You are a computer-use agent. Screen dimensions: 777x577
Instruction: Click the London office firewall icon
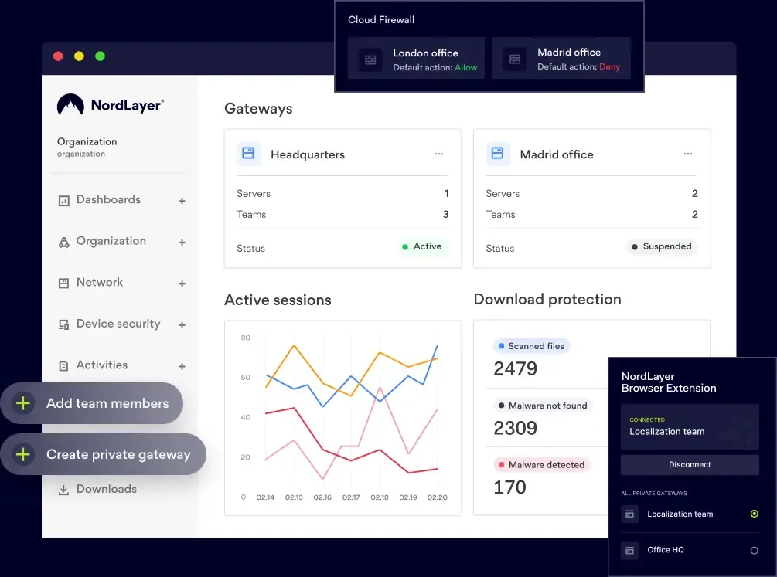click(x=370, y=60)
